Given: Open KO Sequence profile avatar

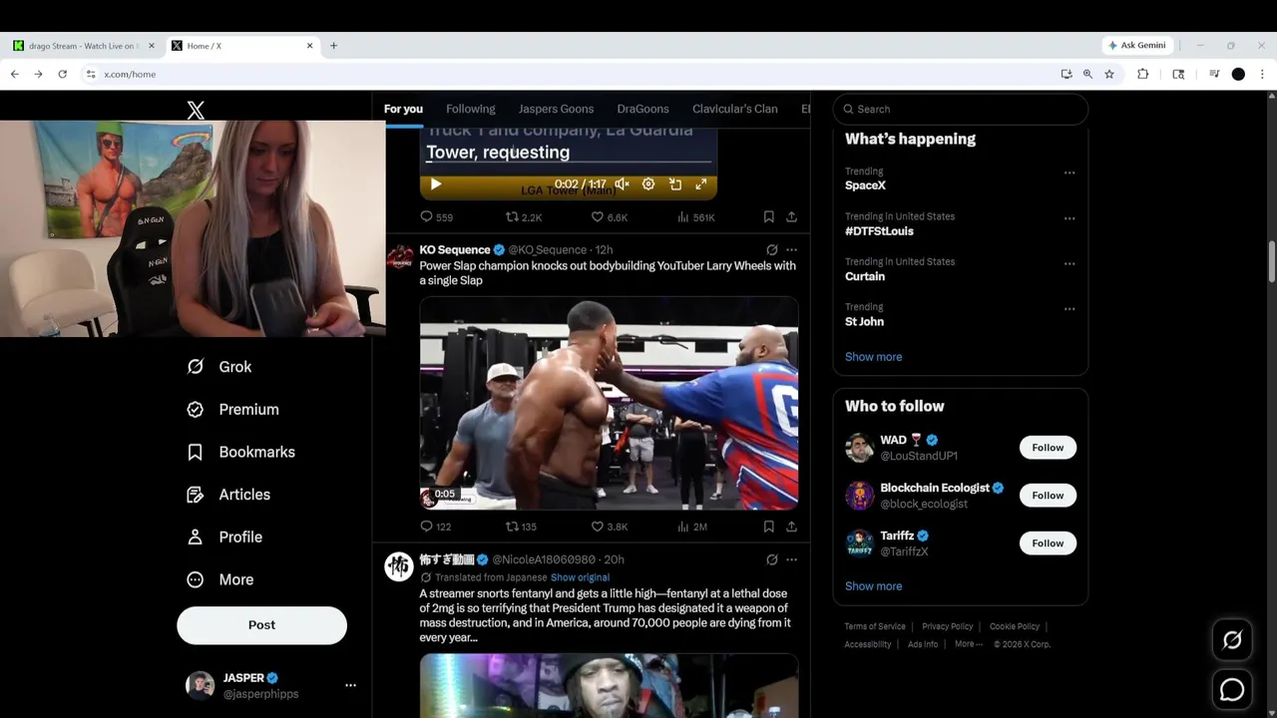Looking at the screenshot, I should pyautogui.click(x=400, y=256).
